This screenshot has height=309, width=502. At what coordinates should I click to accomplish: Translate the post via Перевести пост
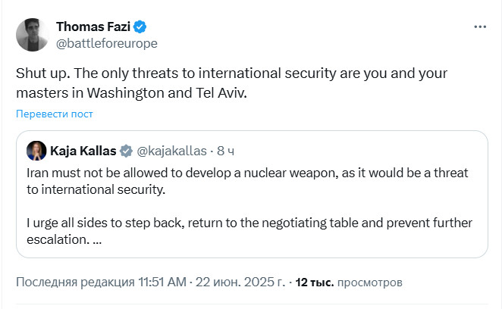click(55, 114)
